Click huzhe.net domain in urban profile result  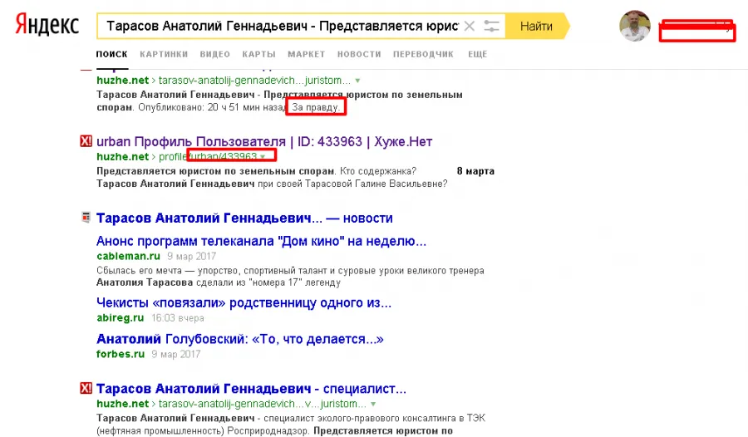[x=123, y=156]
